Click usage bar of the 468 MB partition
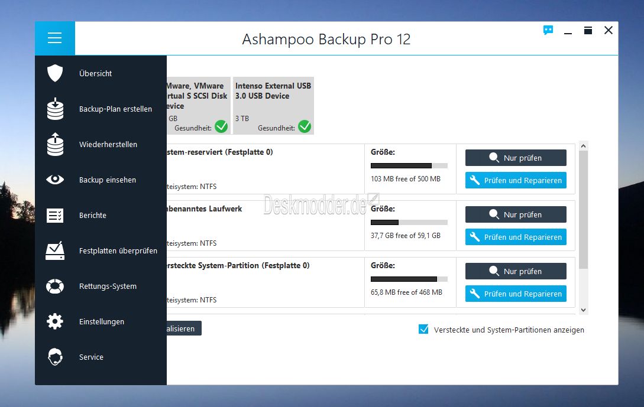This screenshot has width=644, height=407. point(409,279)
